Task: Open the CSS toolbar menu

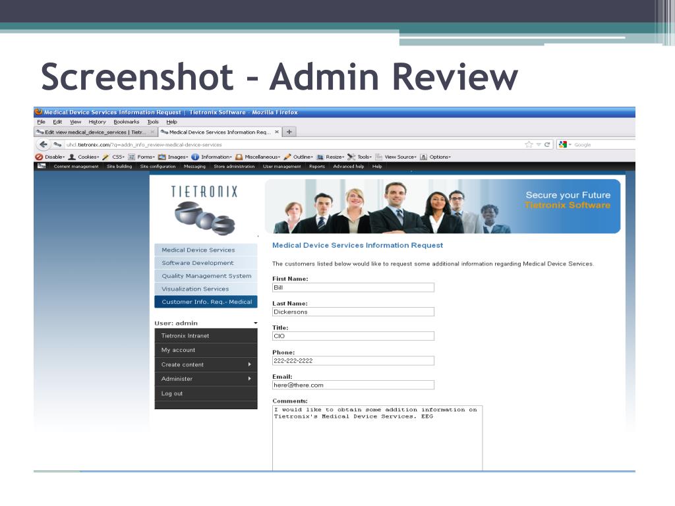Action: (113, 157)
